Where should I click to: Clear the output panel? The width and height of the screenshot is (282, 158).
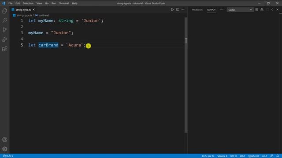tap(256, 10)
